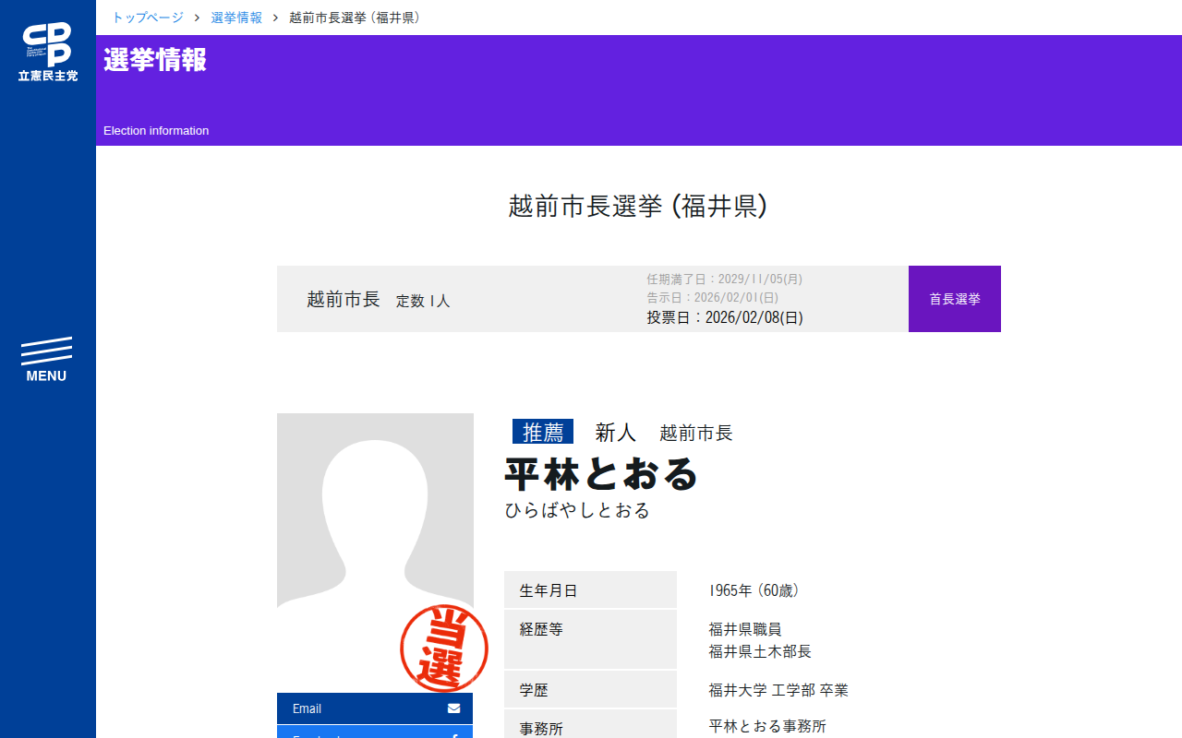
Task: Click the 新人 status text
Action: pyautogui.click(x=616, y=432)
